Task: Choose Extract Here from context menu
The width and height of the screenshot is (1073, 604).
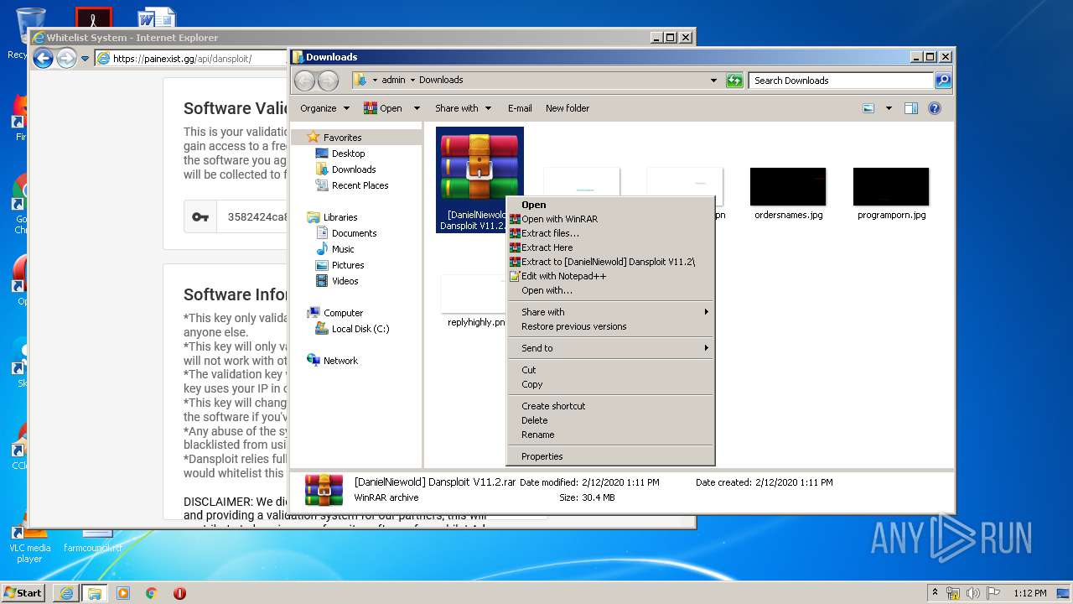Action: (610, 247)
